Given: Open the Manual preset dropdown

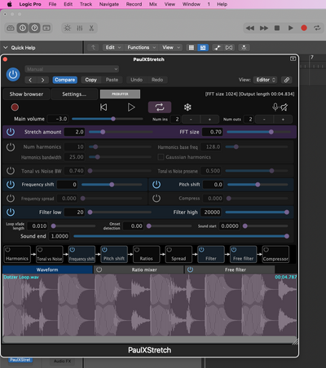Looking at the screenshot, I should point(72,69).
